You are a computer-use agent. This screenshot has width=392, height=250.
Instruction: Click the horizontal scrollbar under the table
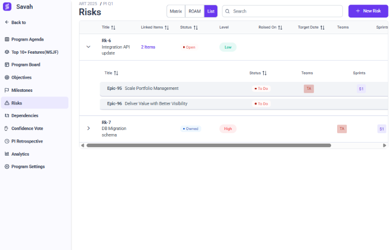[208, 146]
